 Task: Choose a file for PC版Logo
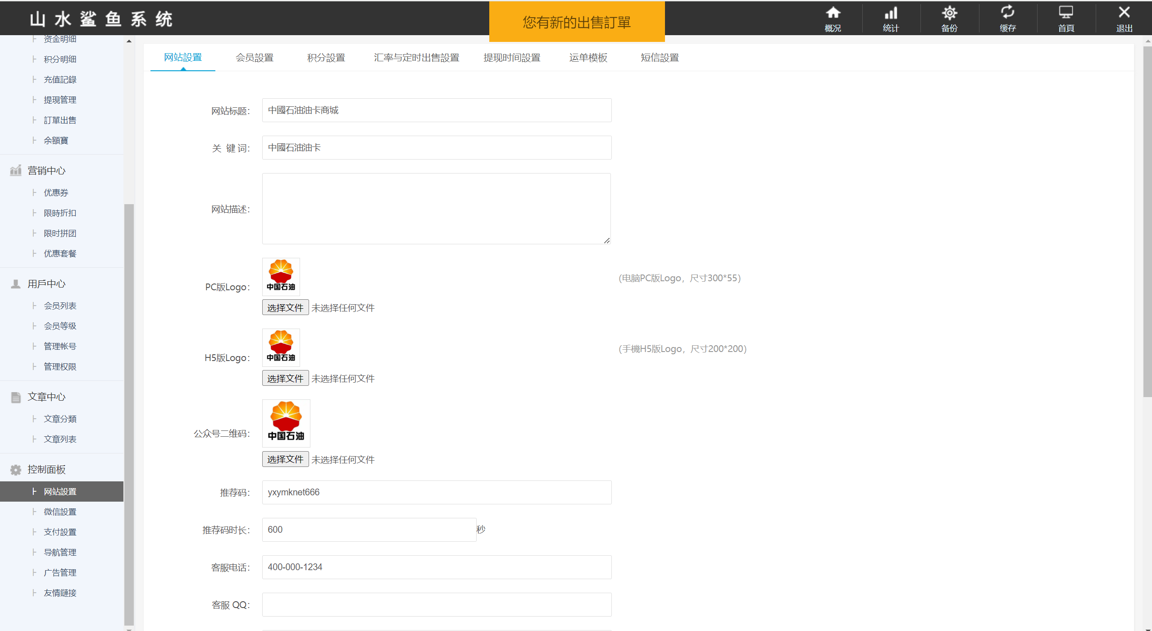point(285,307)
